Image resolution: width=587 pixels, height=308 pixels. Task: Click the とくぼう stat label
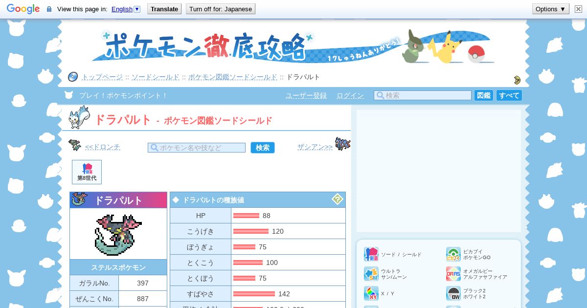click(x=201, y=278)
